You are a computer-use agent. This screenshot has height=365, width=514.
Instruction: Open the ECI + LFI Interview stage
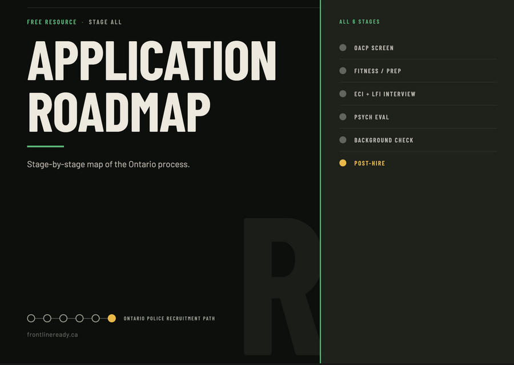418,94
